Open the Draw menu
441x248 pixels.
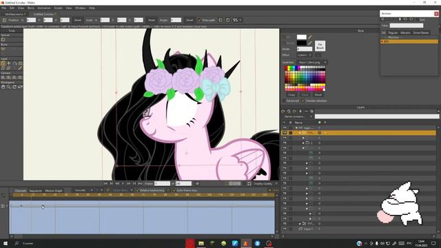coord(21,8)
